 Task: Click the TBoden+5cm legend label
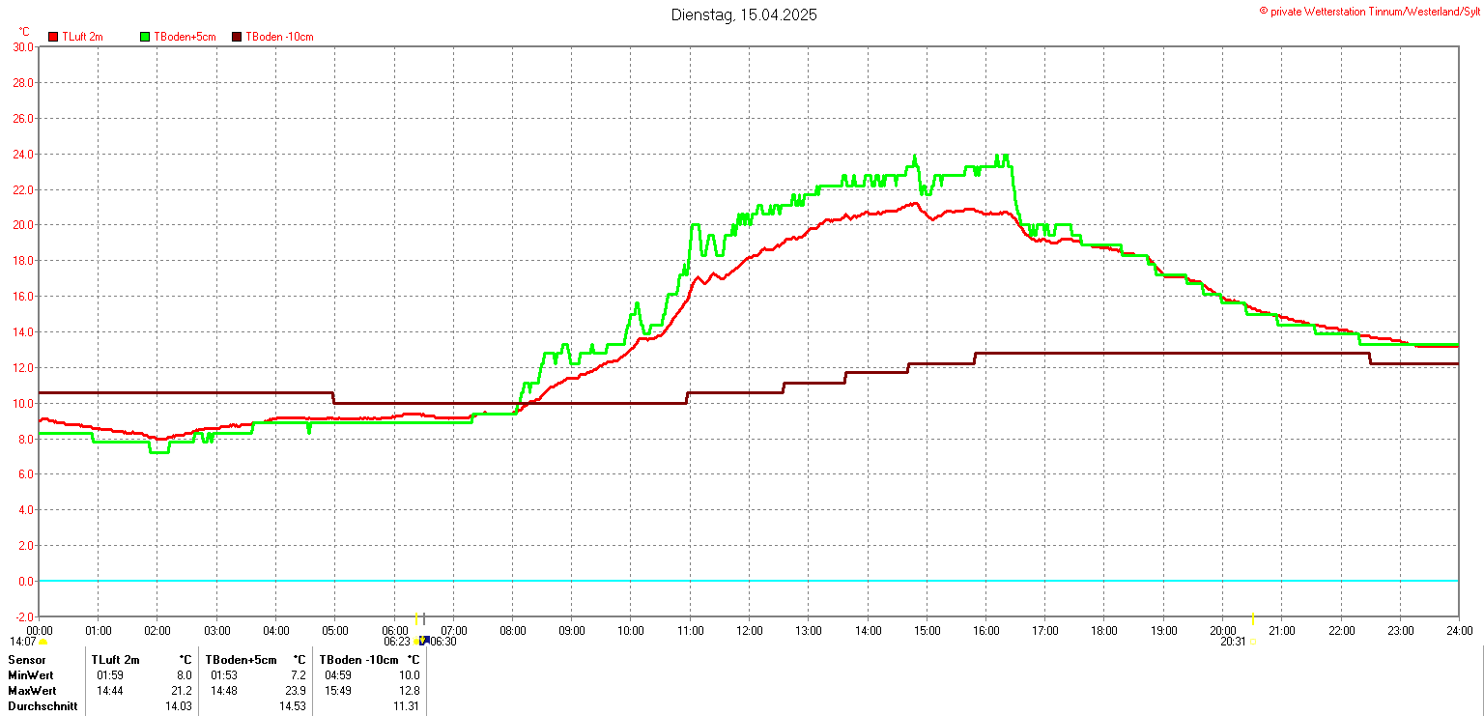pyautogui.click(x=185, y=37)
